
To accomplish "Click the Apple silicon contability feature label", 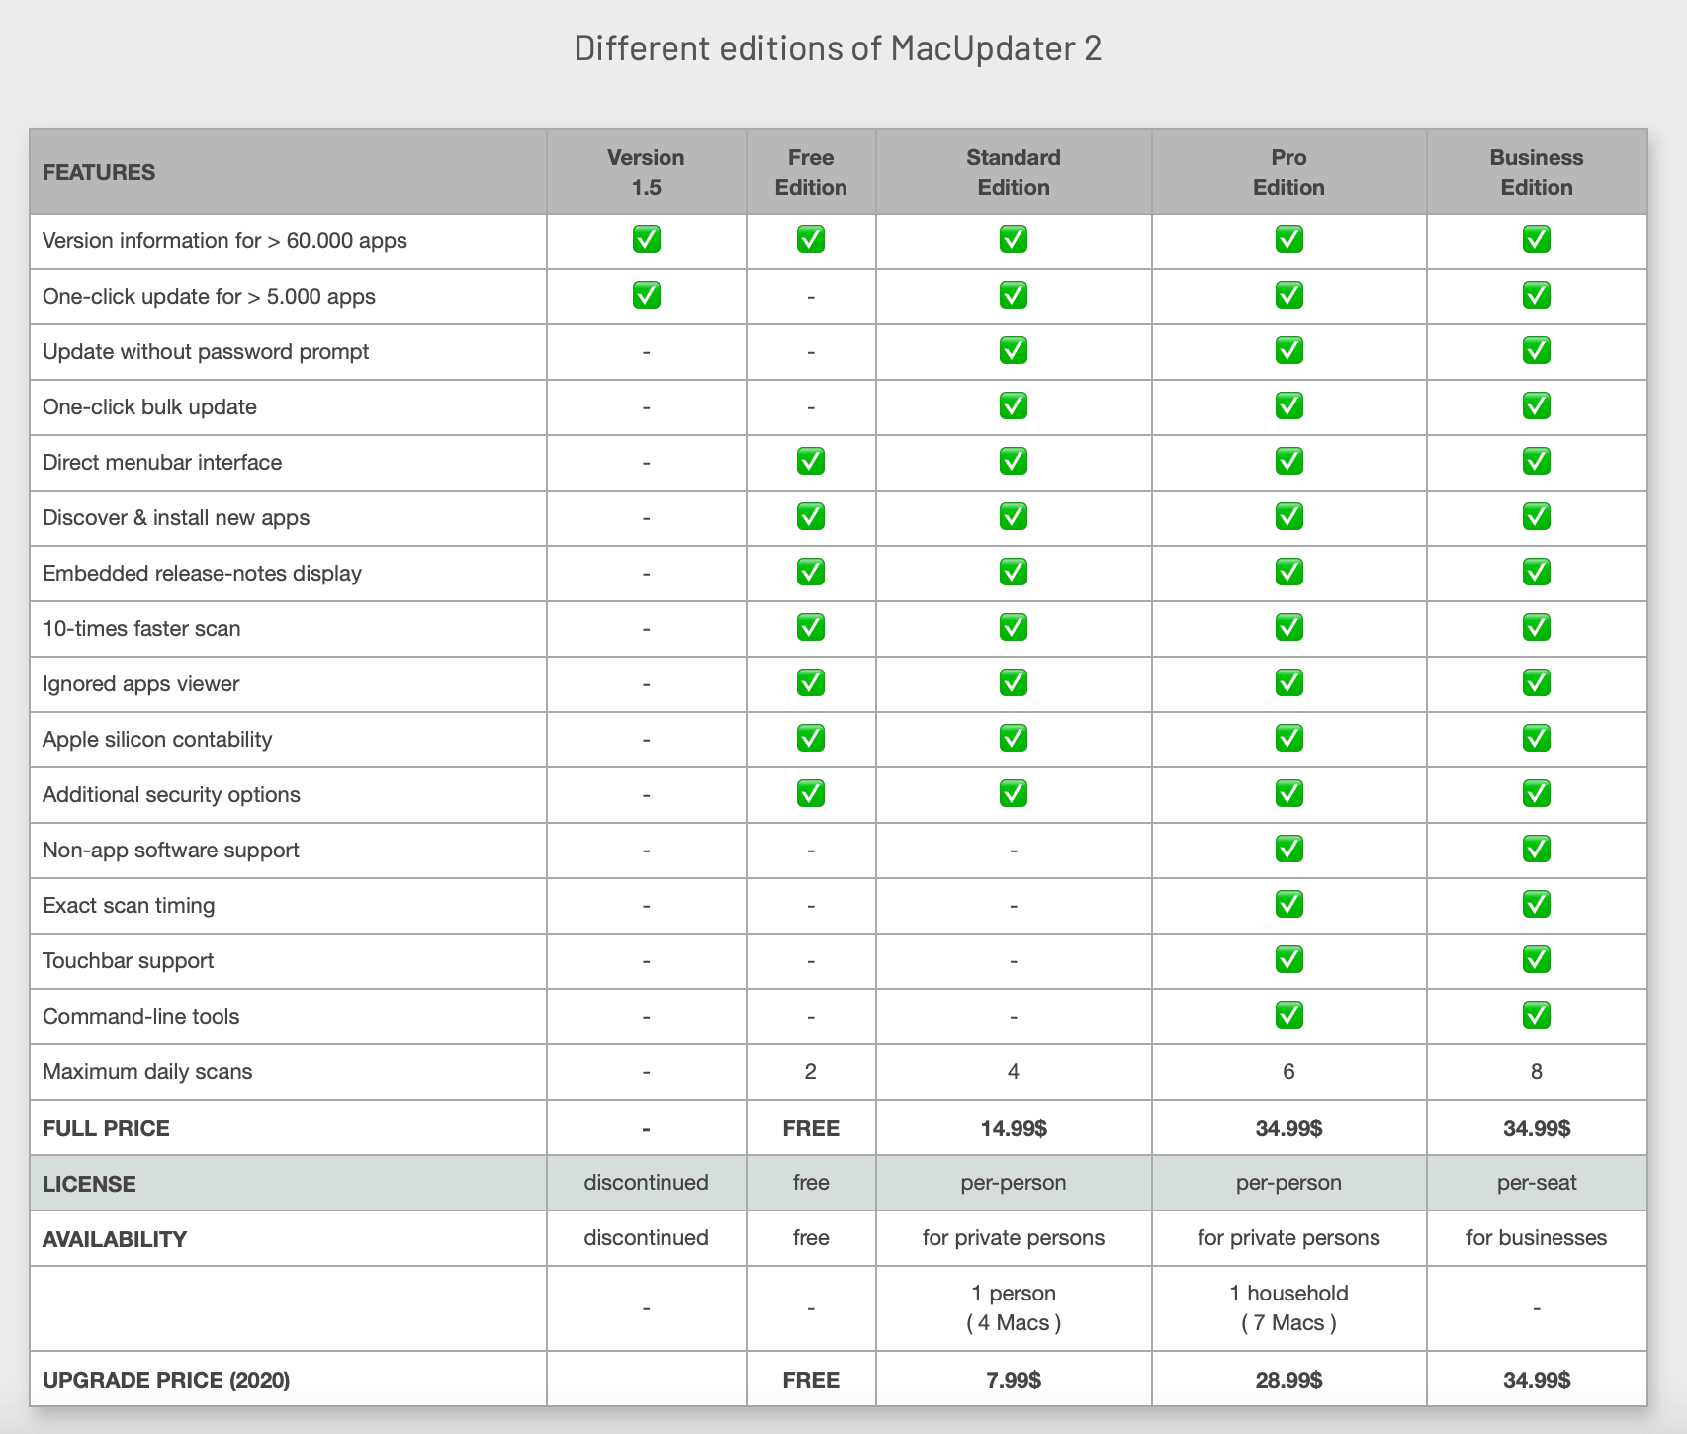I will tap(157, 740).
